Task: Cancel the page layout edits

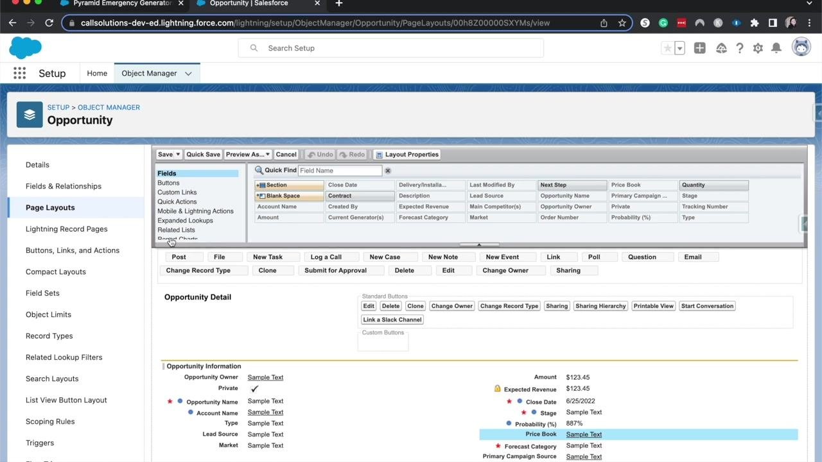Action: tap(286, 155)
